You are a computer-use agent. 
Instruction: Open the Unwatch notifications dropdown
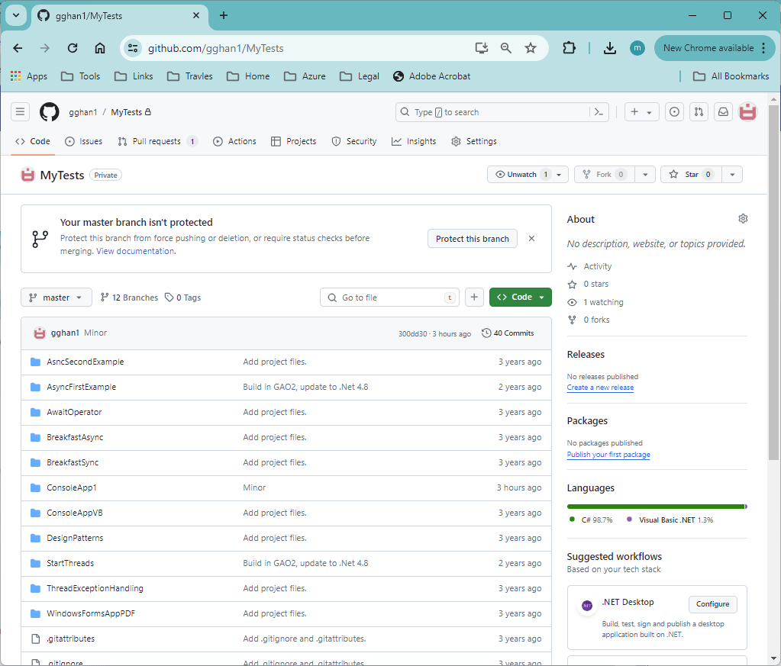(528, 174)
